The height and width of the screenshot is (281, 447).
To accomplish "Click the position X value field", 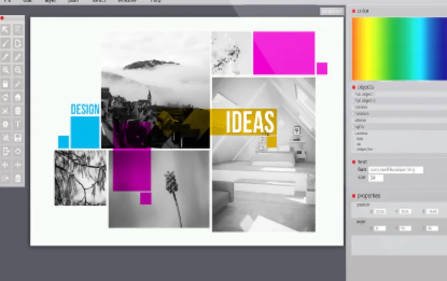I will pos(380,212).
